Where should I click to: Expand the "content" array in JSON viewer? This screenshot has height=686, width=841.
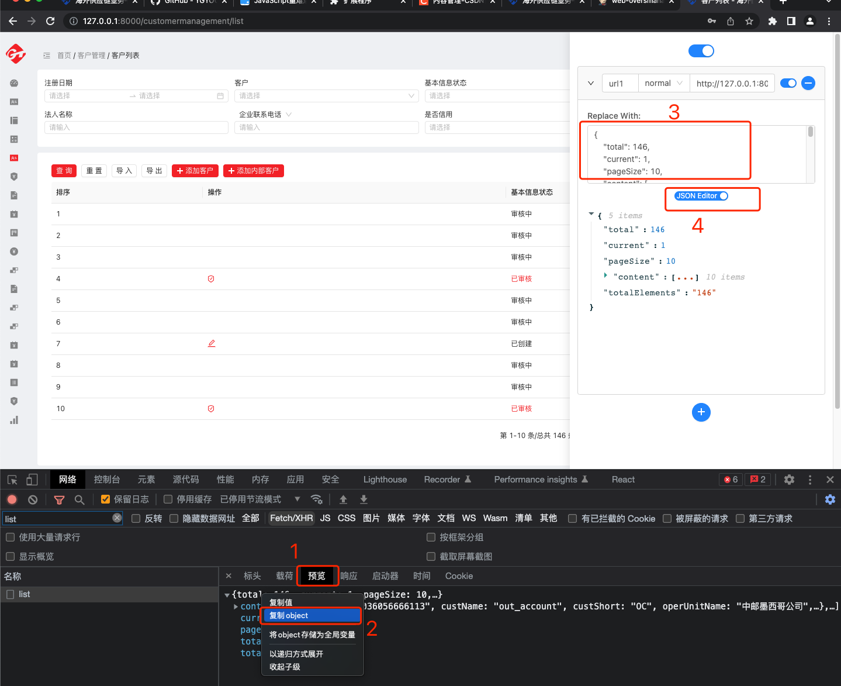[x=605, y=275]
